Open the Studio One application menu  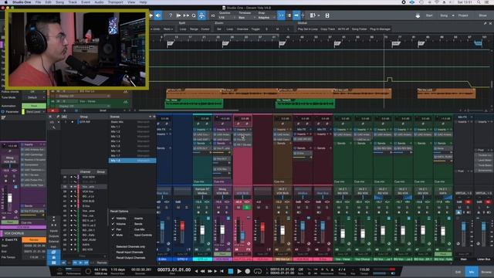click(x=22, y=2)
